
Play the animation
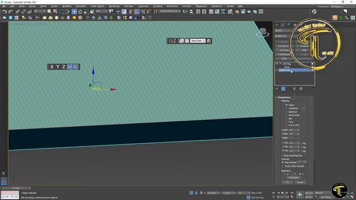[283, 193]
